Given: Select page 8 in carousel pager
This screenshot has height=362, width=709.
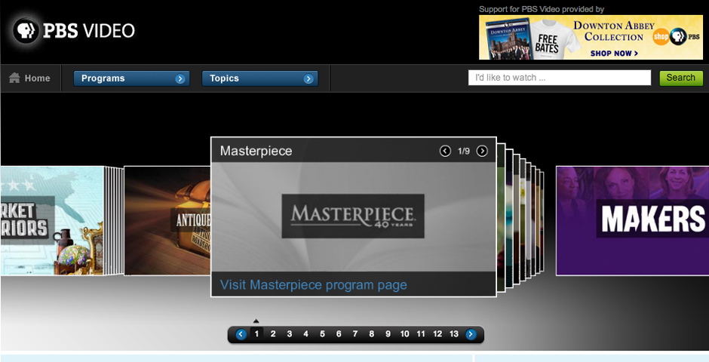Looking at the screenshot, I should tap(372, 334).
